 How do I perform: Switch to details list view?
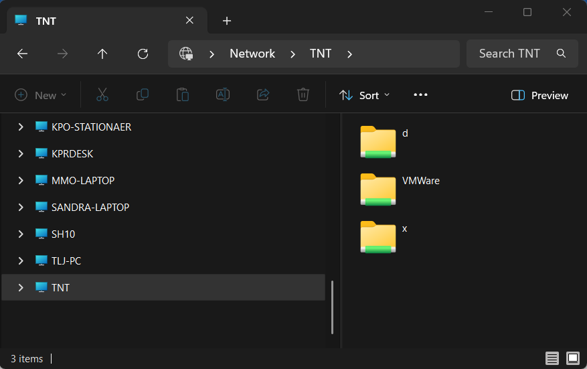pyautogui.click(x=552, y=358)
